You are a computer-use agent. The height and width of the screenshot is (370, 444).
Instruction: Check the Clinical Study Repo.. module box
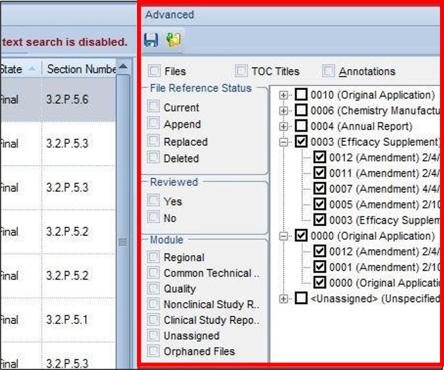tap(154, 320)
